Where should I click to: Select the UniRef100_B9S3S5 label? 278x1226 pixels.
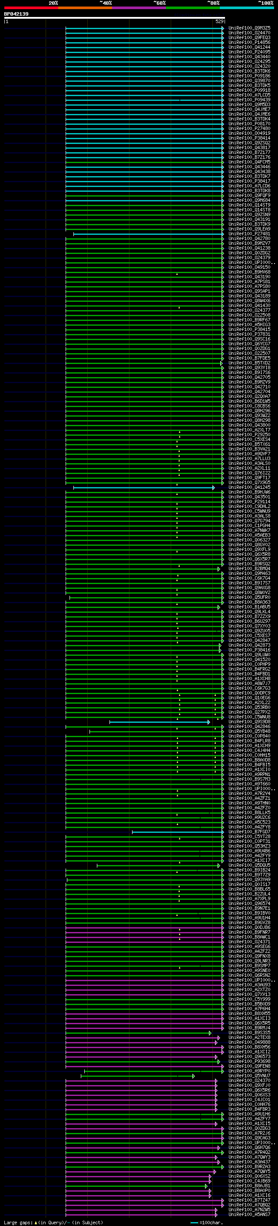coord(249,1033)
